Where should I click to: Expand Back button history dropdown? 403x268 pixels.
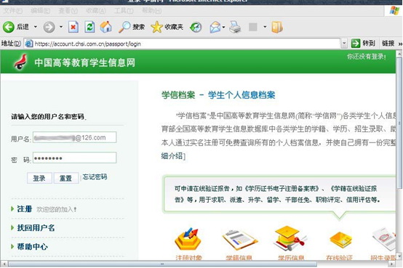point(36,27)
